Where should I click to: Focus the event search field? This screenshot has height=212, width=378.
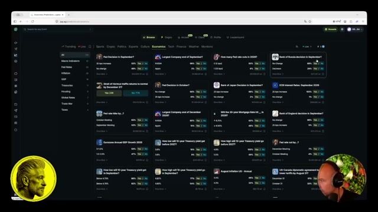(58, 29)
